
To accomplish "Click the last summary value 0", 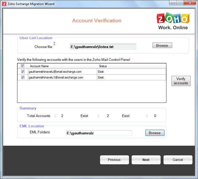I will click(155, 116).
